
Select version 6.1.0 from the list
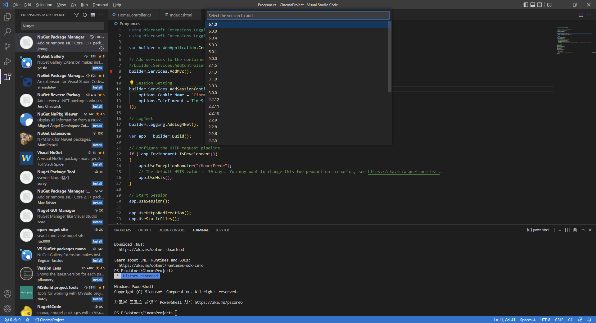click(x=297, y=24)
